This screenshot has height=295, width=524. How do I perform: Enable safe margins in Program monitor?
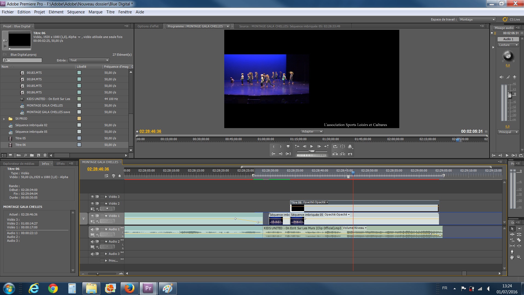pyautogui.click(x=342, y=146)
